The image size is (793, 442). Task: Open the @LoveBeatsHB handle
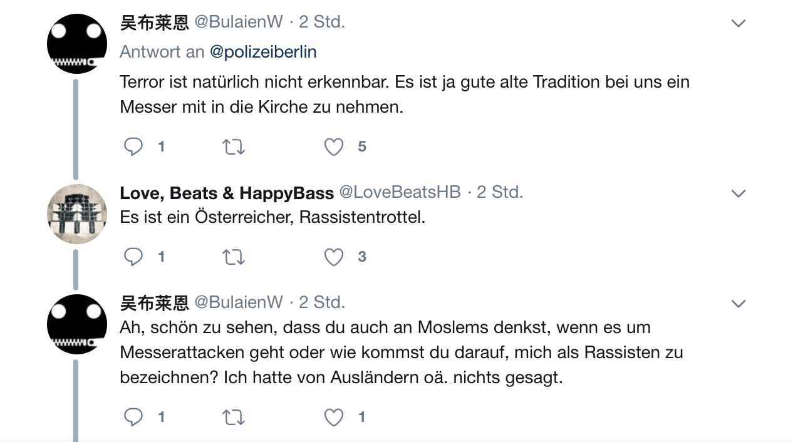coord(400,192)
